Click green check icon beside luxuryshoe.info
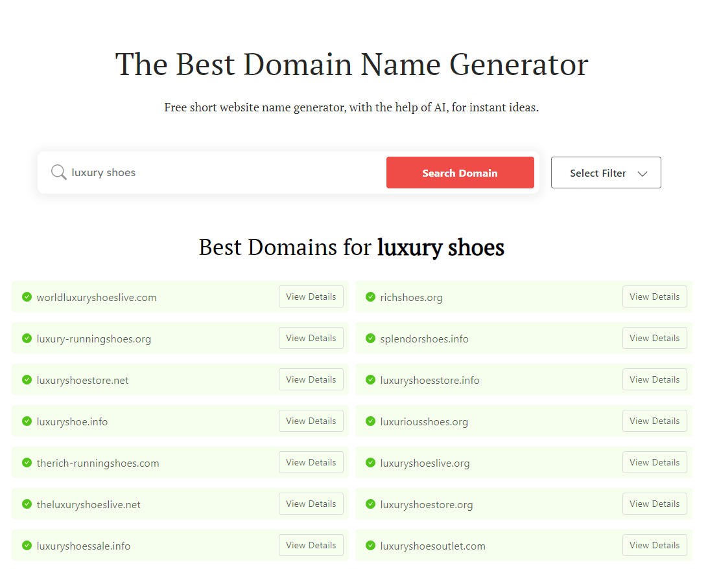The height and width of the screenshot is (569, 708). point(27,421)
